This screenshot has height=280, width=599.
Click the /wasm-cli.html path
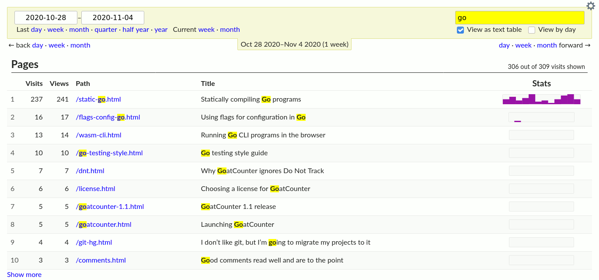click(x=98, y=135)
